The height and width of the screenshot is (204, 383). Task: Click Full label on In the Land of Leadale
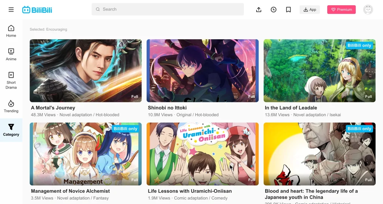pos(368,97)
